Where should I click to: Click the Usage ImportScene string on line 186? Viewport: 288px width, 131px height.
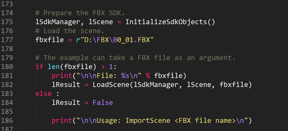[162, 121]
